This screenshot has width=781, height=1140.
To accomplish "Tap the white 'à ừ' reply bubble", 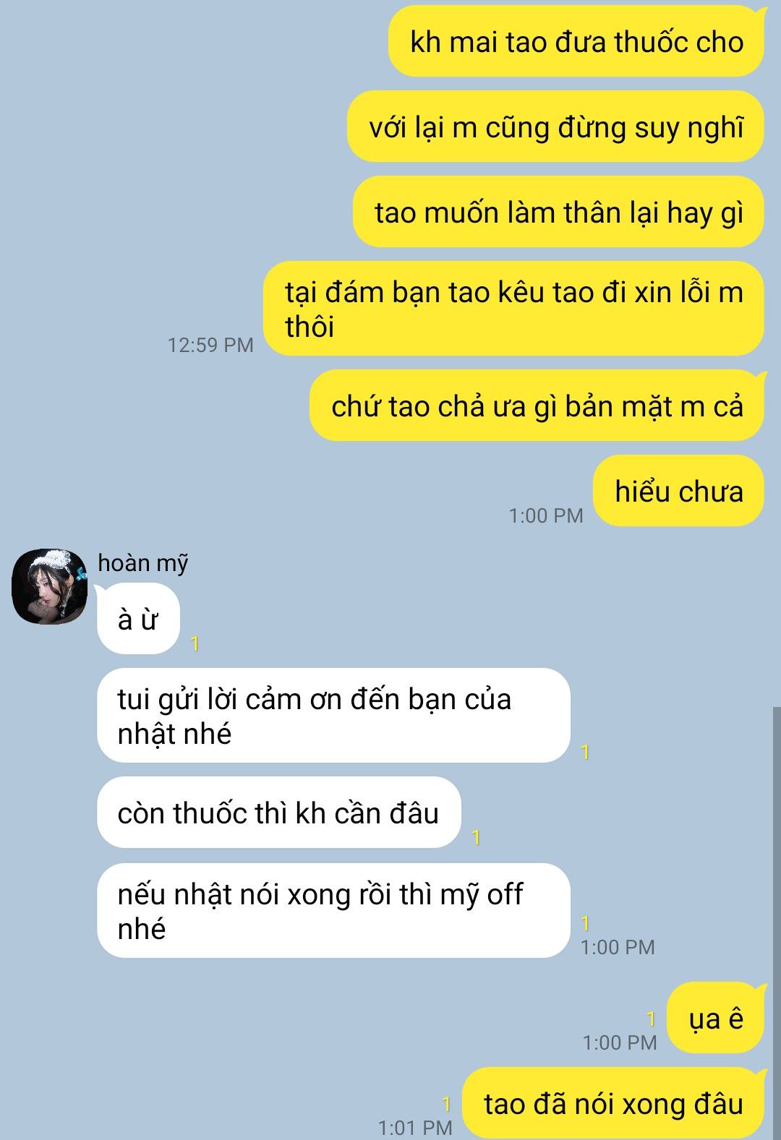I will tap(138, 620).
